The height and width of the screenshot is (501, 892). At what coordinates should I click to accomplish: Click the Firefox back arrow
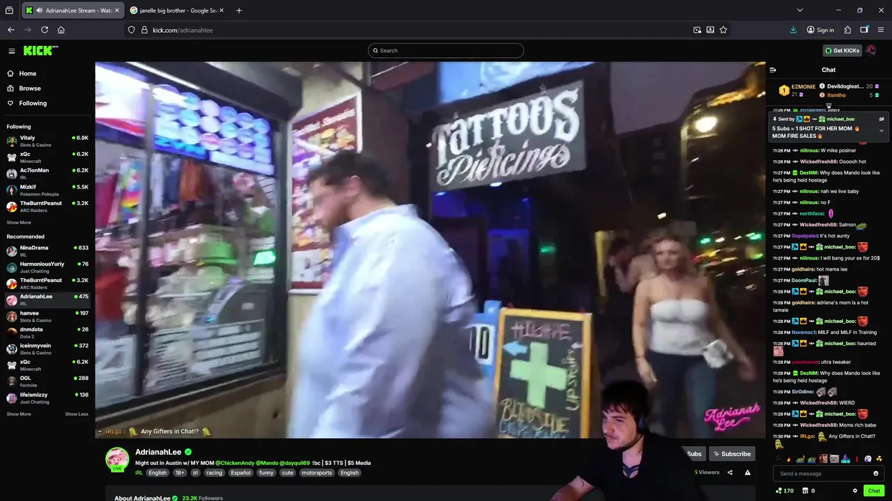click(x=11, y=30)
